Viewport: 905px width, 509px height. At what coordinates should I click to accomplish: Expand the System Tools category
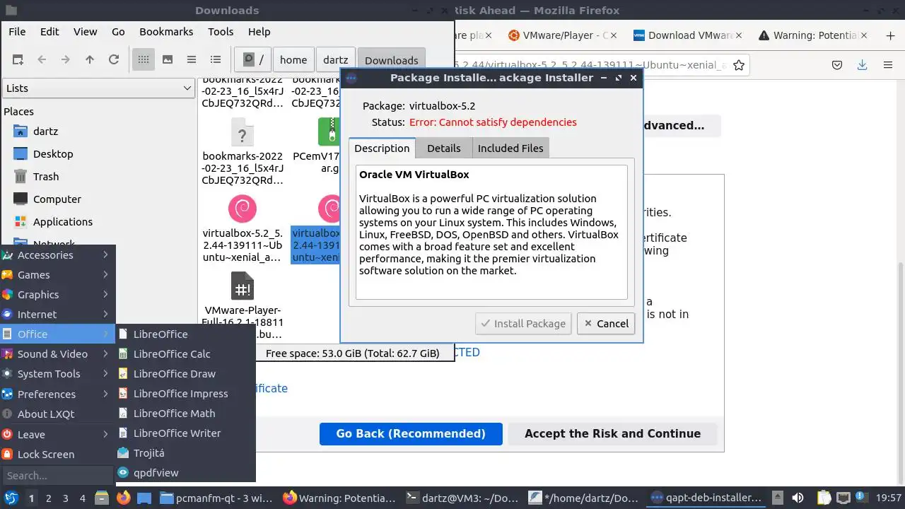57,373
